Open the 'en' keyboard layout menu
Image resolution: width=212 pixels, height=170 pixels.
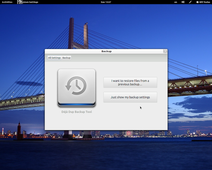pos(176,2)
